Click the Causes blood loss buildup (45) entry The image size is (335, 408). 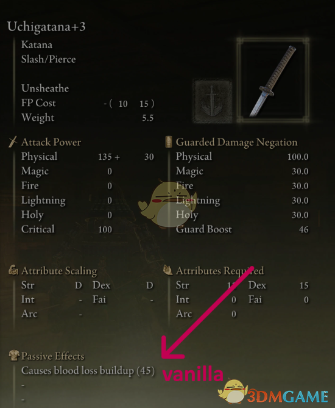click(x=88, y=371)
